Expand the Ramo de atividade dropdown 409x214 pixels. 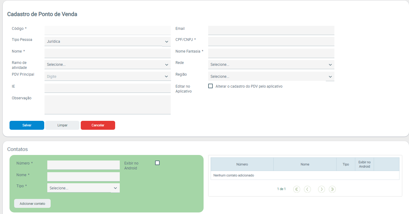tap(107, 65)
